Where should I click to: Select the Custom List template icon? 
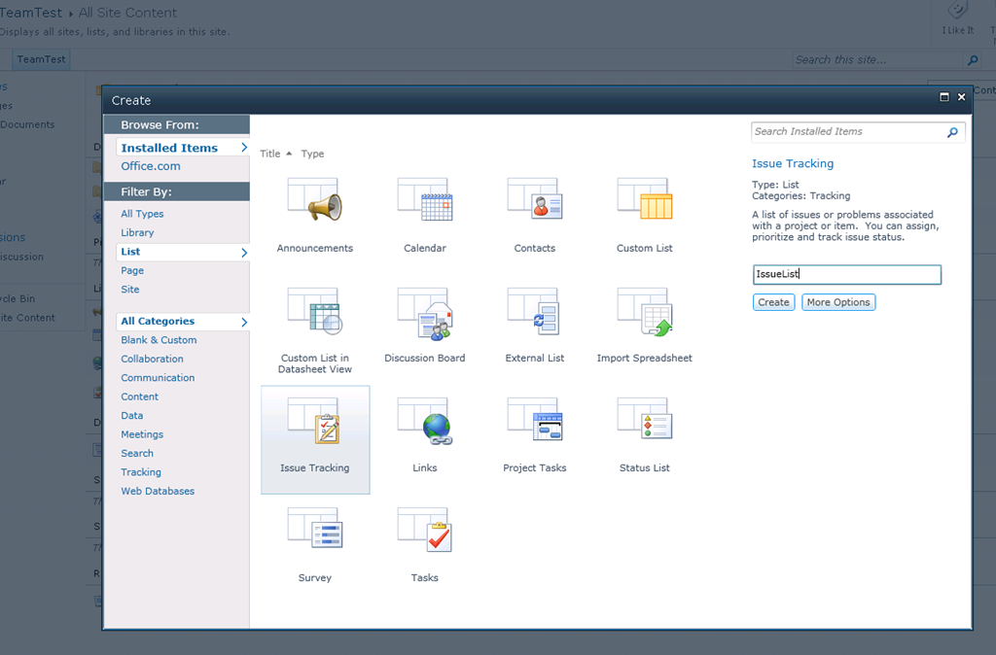point(645,199)
